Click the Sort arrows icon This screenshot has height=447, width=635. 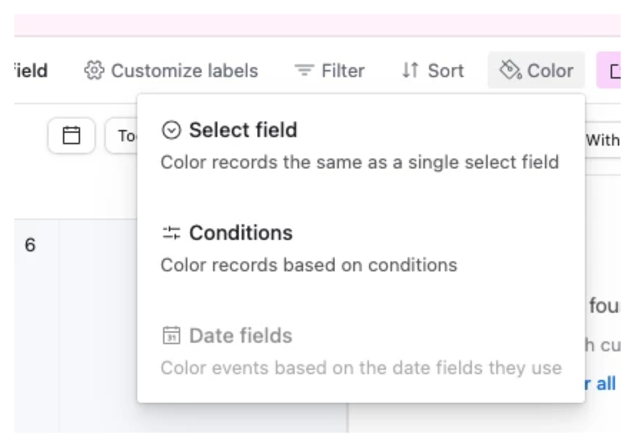coord(409,70)
